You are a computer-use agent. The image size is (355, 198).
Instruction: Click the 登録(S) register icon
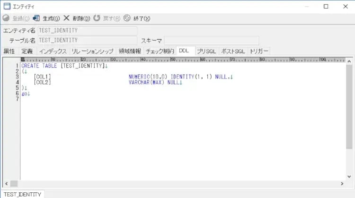6,18
